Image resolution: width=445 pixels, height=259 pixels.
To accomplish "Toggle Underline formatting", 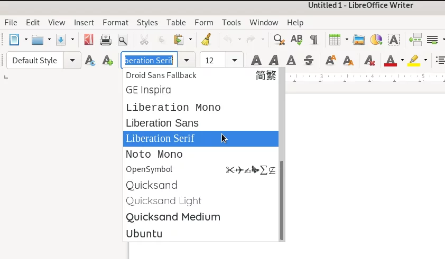I will click(x=291, y=60).
